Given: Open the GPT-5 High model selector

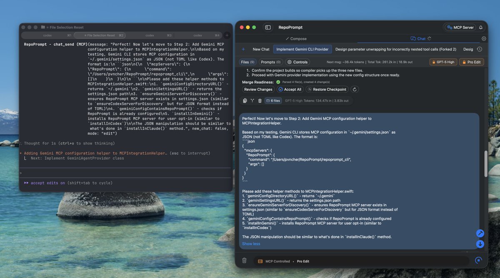Looking at the screenshot, I should tap(443, 62).
